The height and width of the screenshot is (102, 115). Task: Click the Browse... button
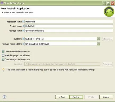pos(107,64)
